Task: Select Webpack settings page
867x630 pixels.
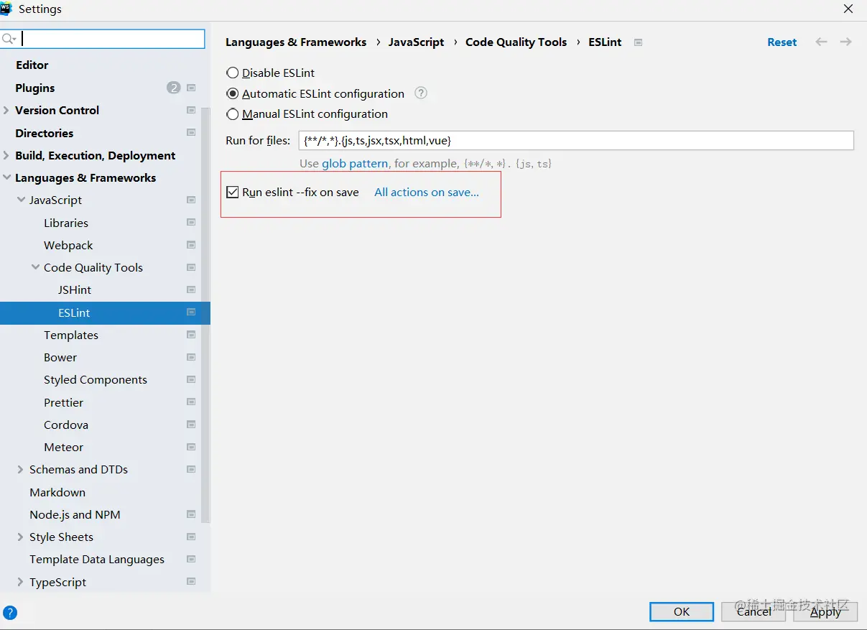Action: pos(68,245)
